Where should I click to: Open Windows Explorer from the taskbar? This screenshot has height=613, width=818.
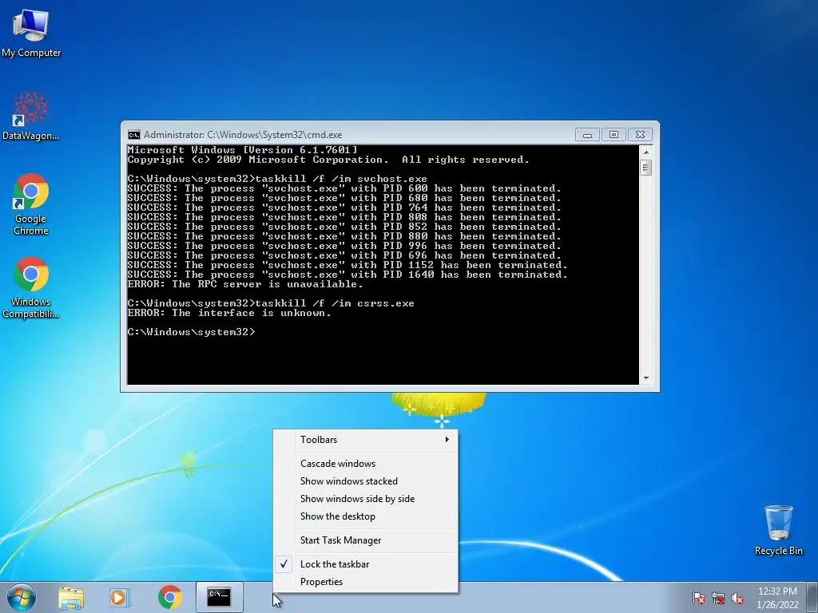(x=71, y=598)
